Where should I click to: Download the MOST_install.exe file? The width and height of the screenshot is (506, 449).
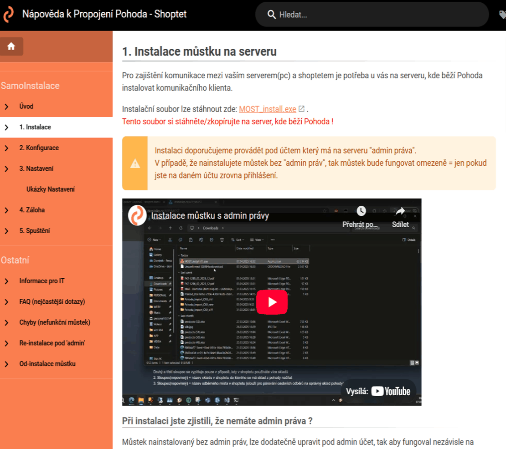(268, 109)
